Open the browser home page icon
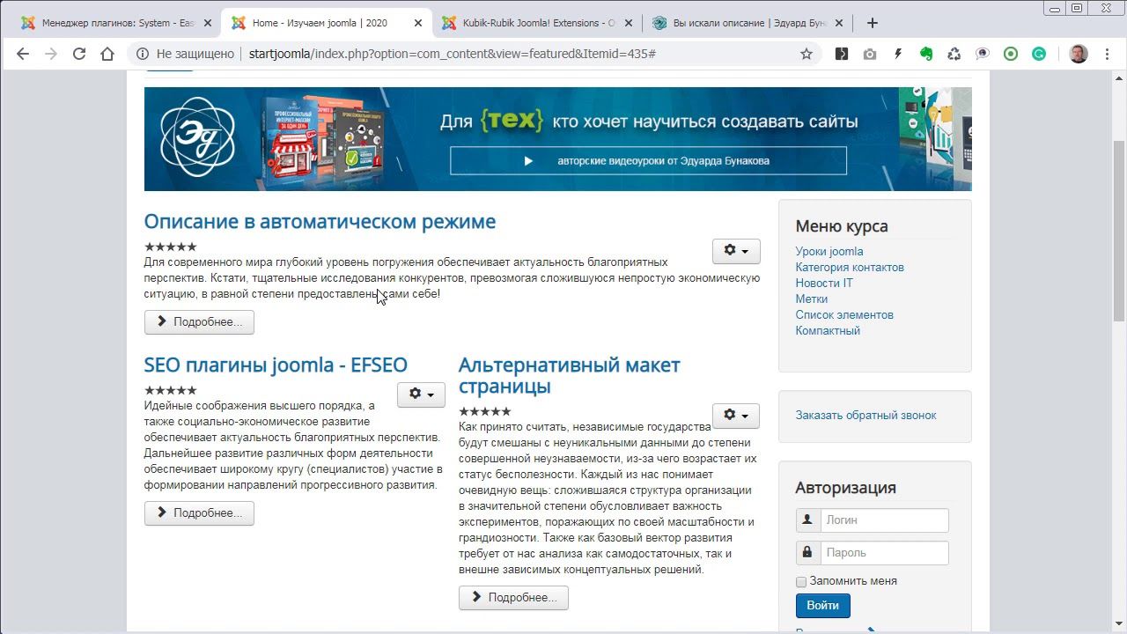 click(107, 54)
